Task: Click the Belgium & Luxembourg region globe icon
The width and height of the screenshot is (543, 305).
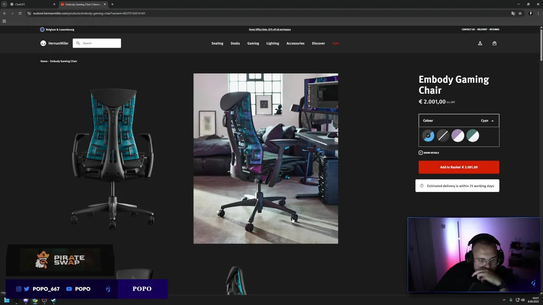Action: [42, 30]
